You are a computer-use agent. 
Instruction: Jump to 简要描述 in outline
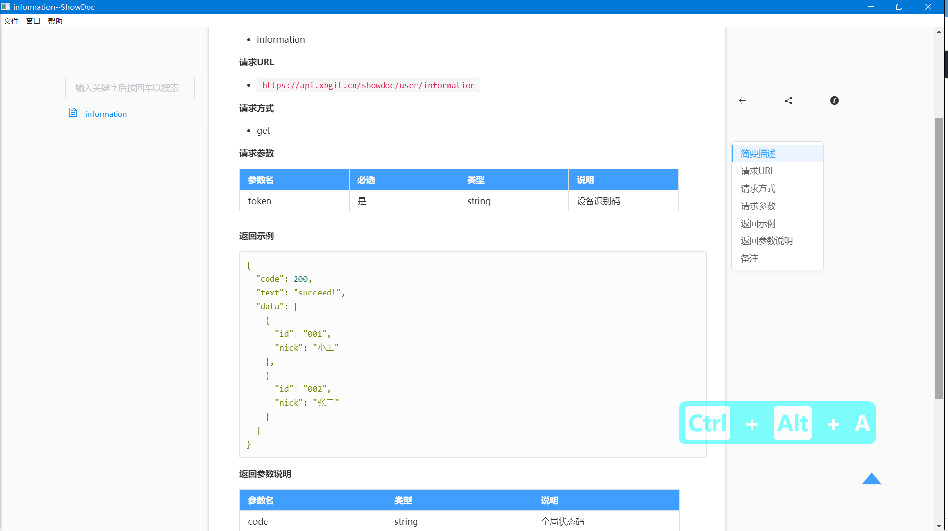tap(777, 153)
